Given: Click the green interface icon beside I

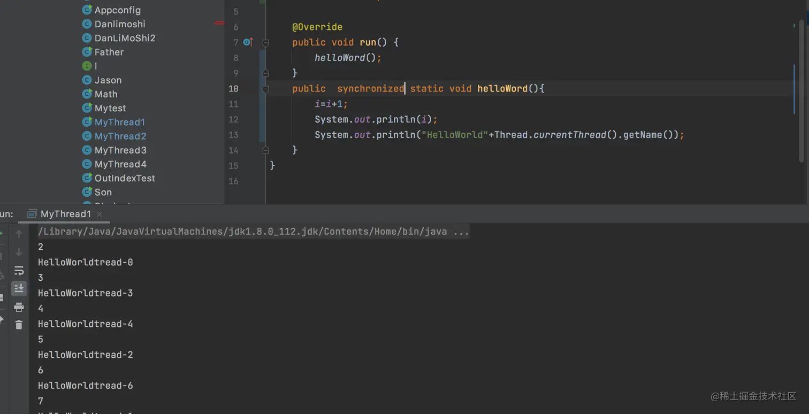Looking at the screenshot, I should (x=87, y=66).
